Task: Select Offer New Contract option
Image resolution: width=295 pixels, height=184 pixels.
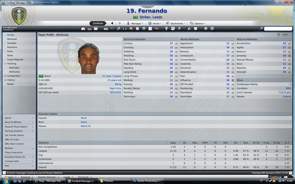Action: pos(14,144)
